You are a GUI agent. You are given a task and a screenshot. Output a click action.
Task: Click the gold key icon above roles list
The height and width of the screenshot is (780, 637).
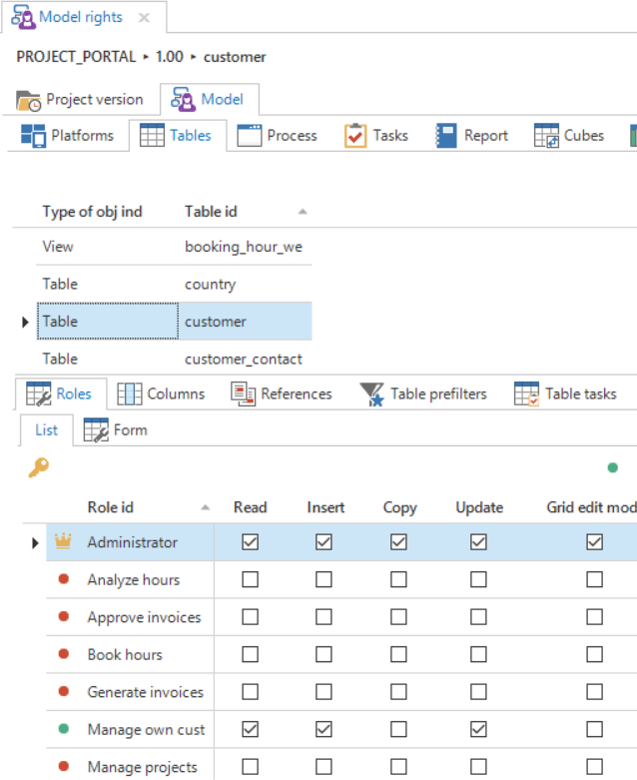(38, 467)
